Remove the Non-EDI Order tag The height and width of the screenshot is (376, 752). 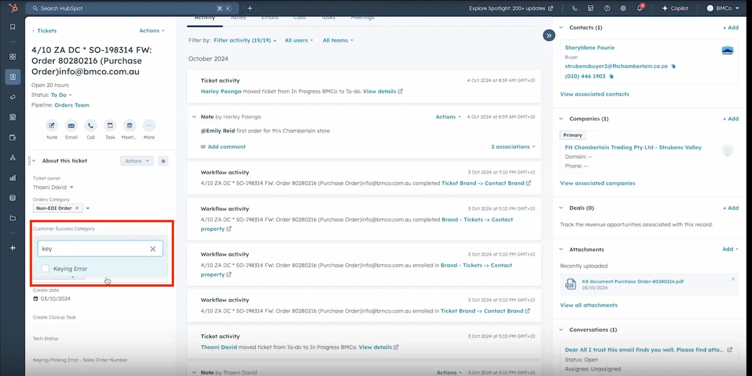point(77,208)
